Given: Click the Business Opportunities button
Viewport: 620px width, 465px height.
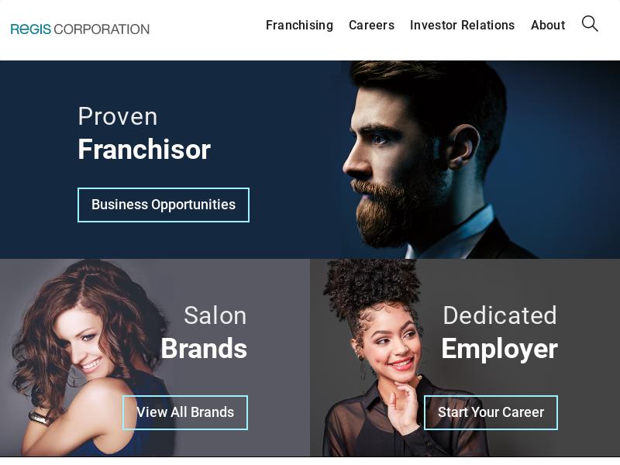Looking at the screenshot, I should [x=164, y=205].
